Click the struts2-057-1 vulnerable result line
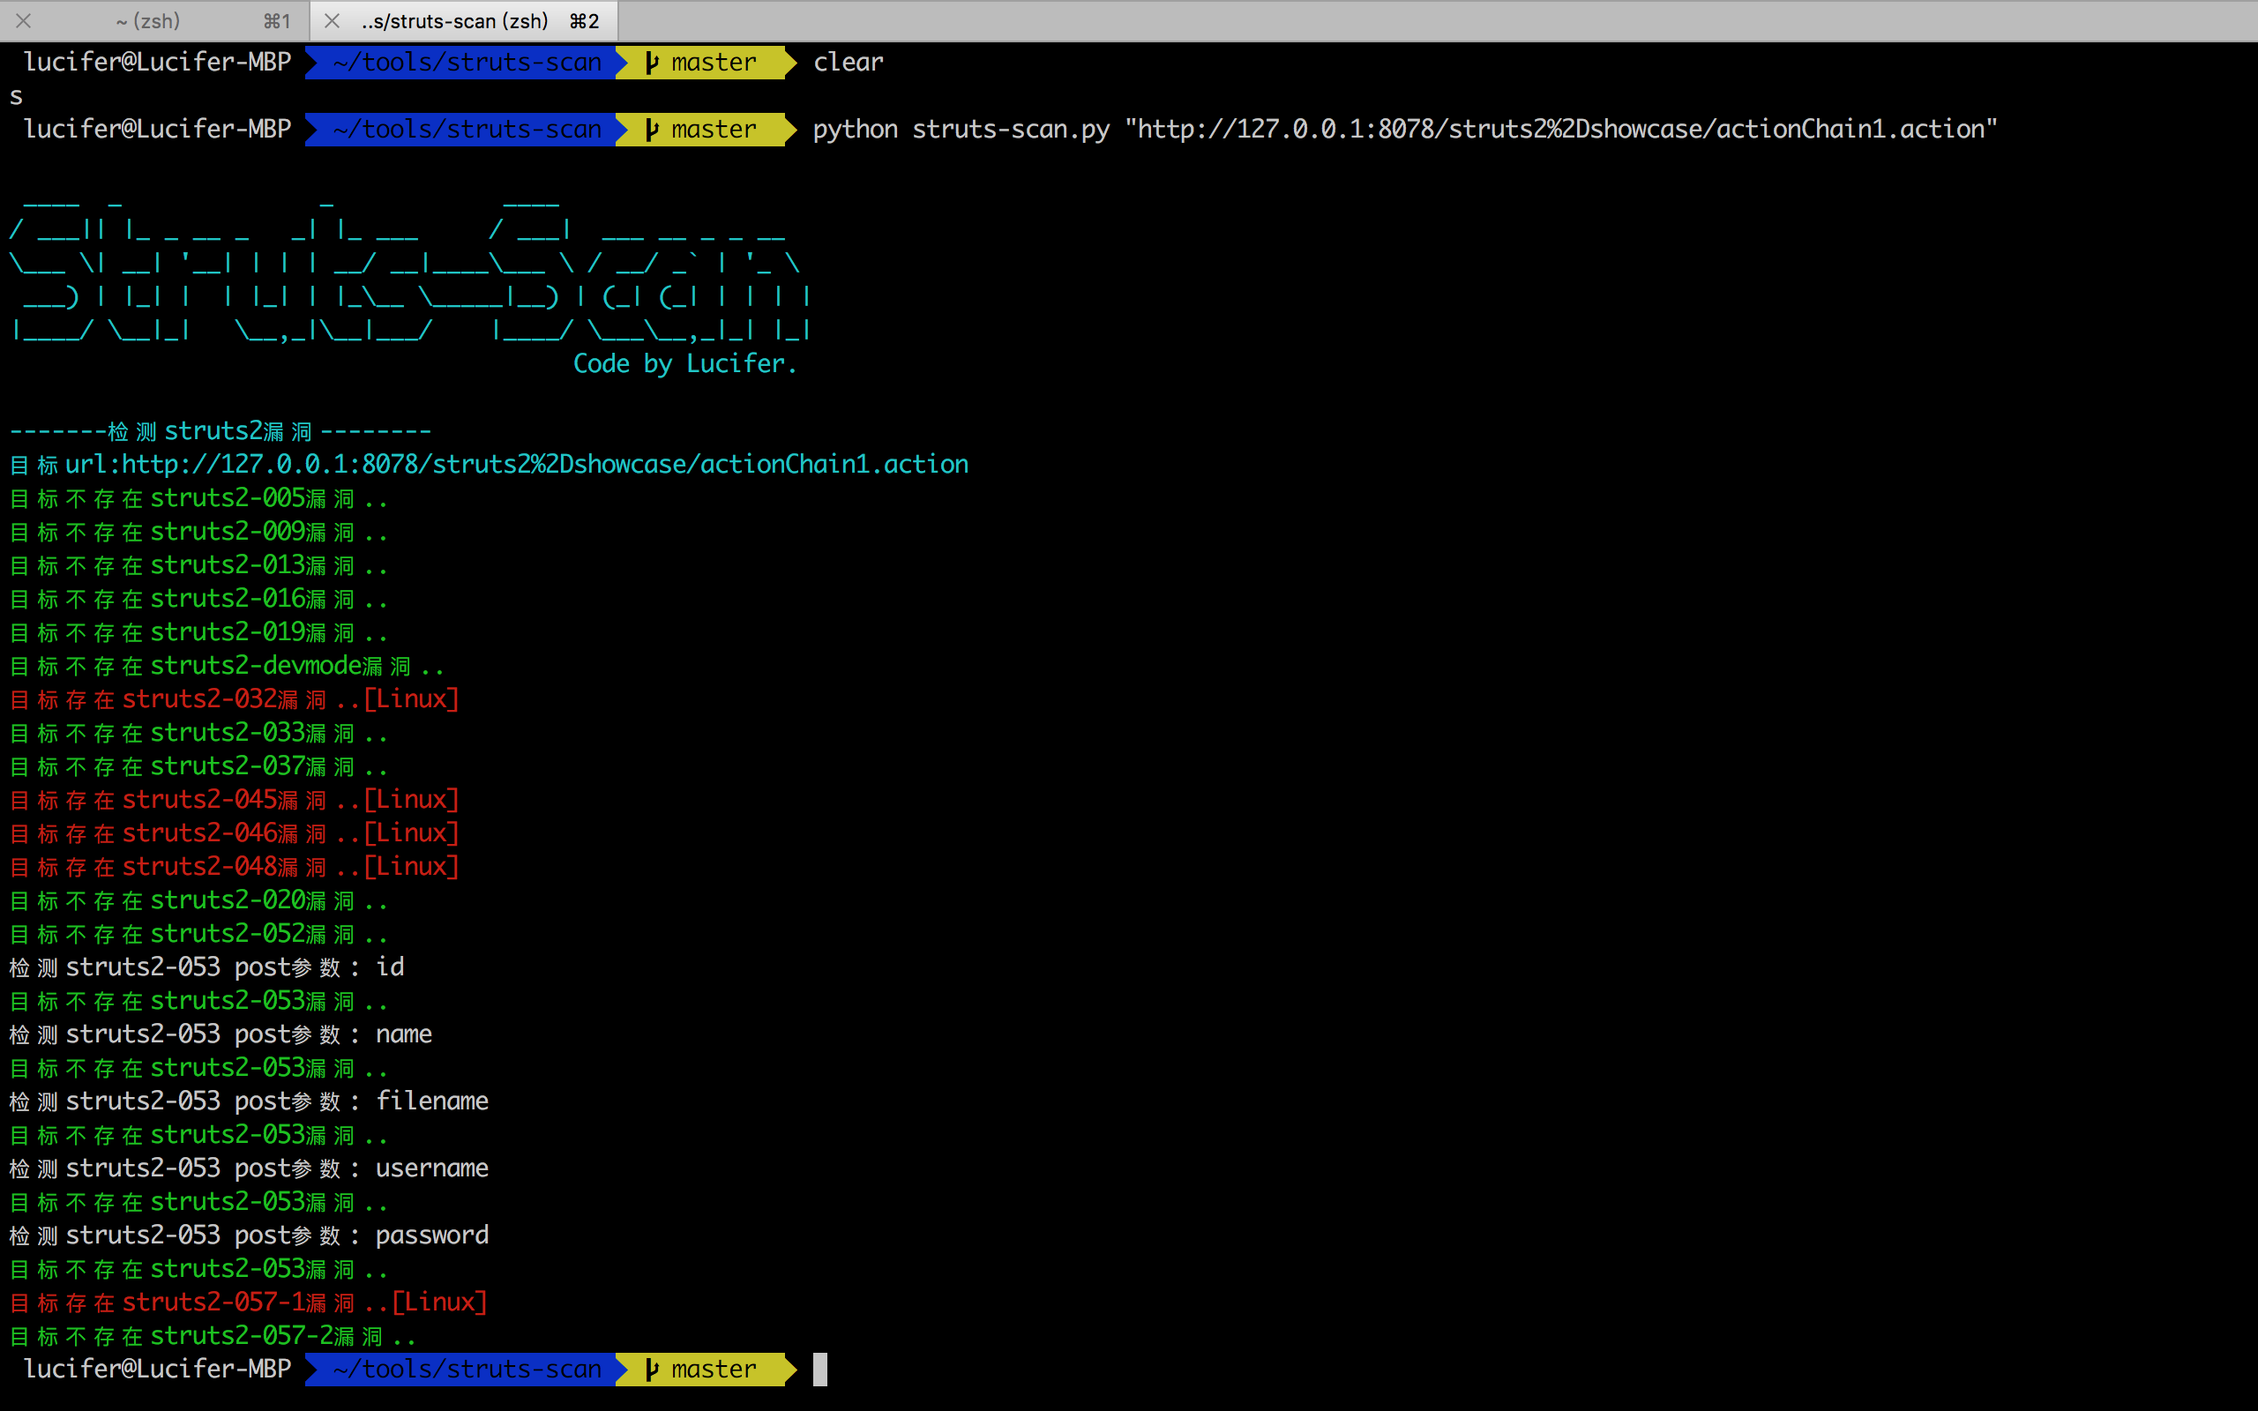Screen dimensions: 2258x1411 click(247, 1302)
